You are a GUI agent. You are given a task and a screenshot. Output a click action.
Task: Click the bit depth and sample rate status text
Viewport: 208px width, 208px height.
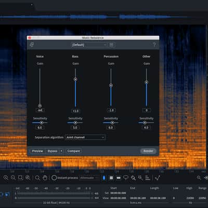click(x=57, y=202)
